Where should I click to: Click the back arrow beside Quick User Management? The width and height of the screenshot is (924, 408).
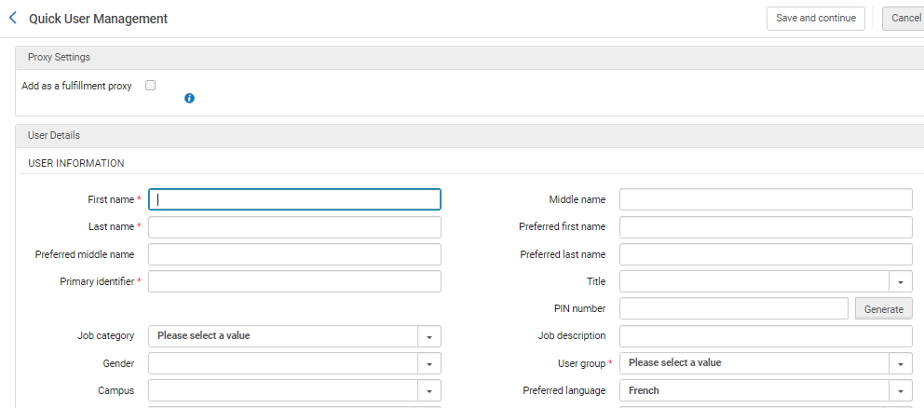coord(13,18)
